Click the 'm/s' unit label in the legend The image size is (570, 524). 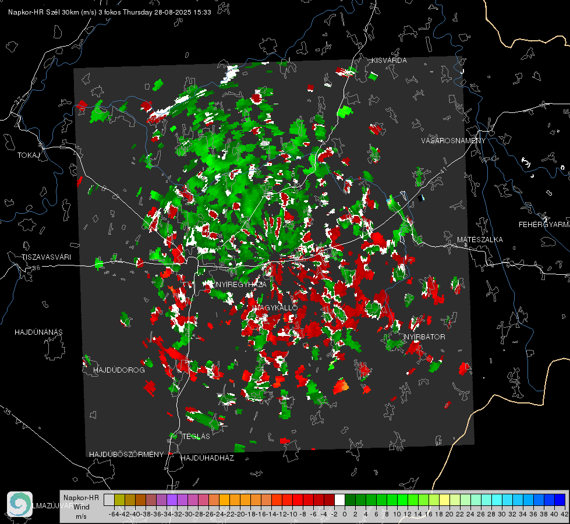(x=81, y=516)
